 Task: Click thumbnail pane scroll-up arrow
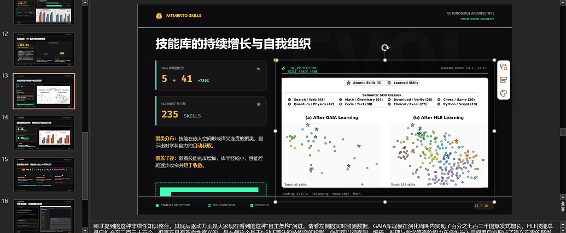(x=85, y=3)
